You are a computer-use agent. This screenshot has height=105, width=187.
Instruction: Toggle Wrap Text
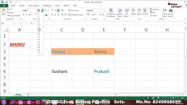(74, 10)
